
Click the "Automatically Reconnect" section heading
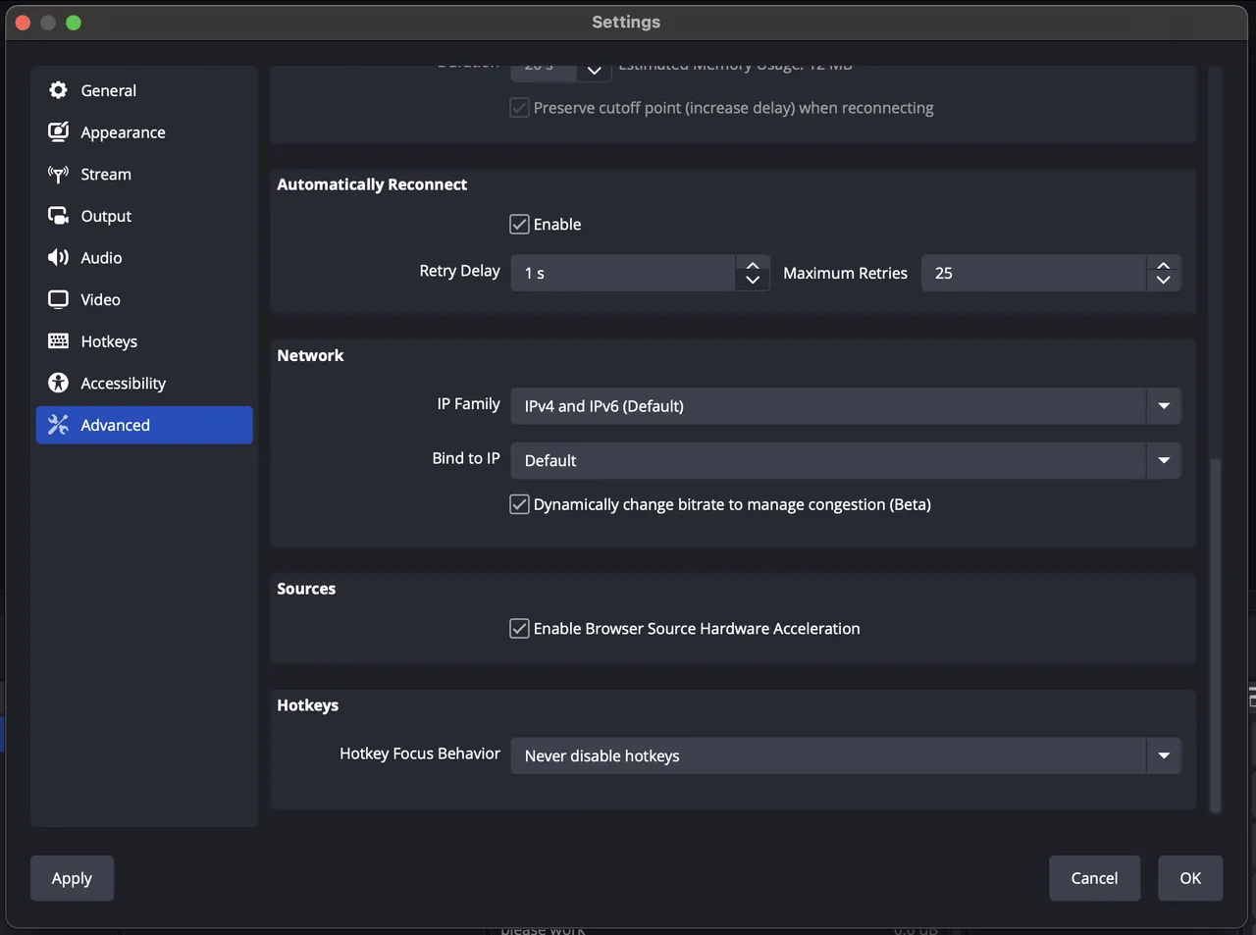tap(372, 184)
